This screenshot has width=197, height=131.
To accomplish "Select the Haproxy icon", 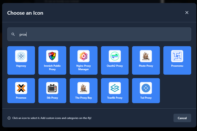I will 21,60.
